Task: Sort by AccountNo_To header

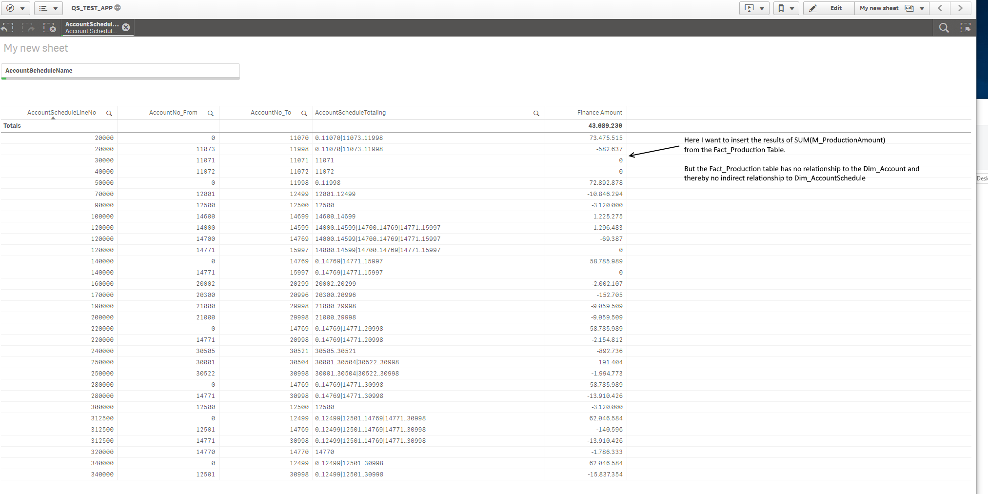Action: point(271,113)
